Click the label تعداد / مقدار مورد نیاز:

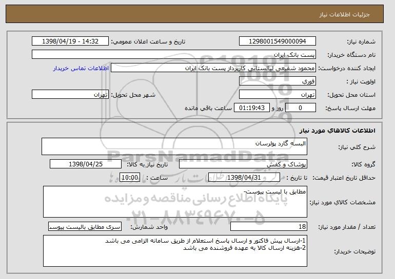coord(347,227)
